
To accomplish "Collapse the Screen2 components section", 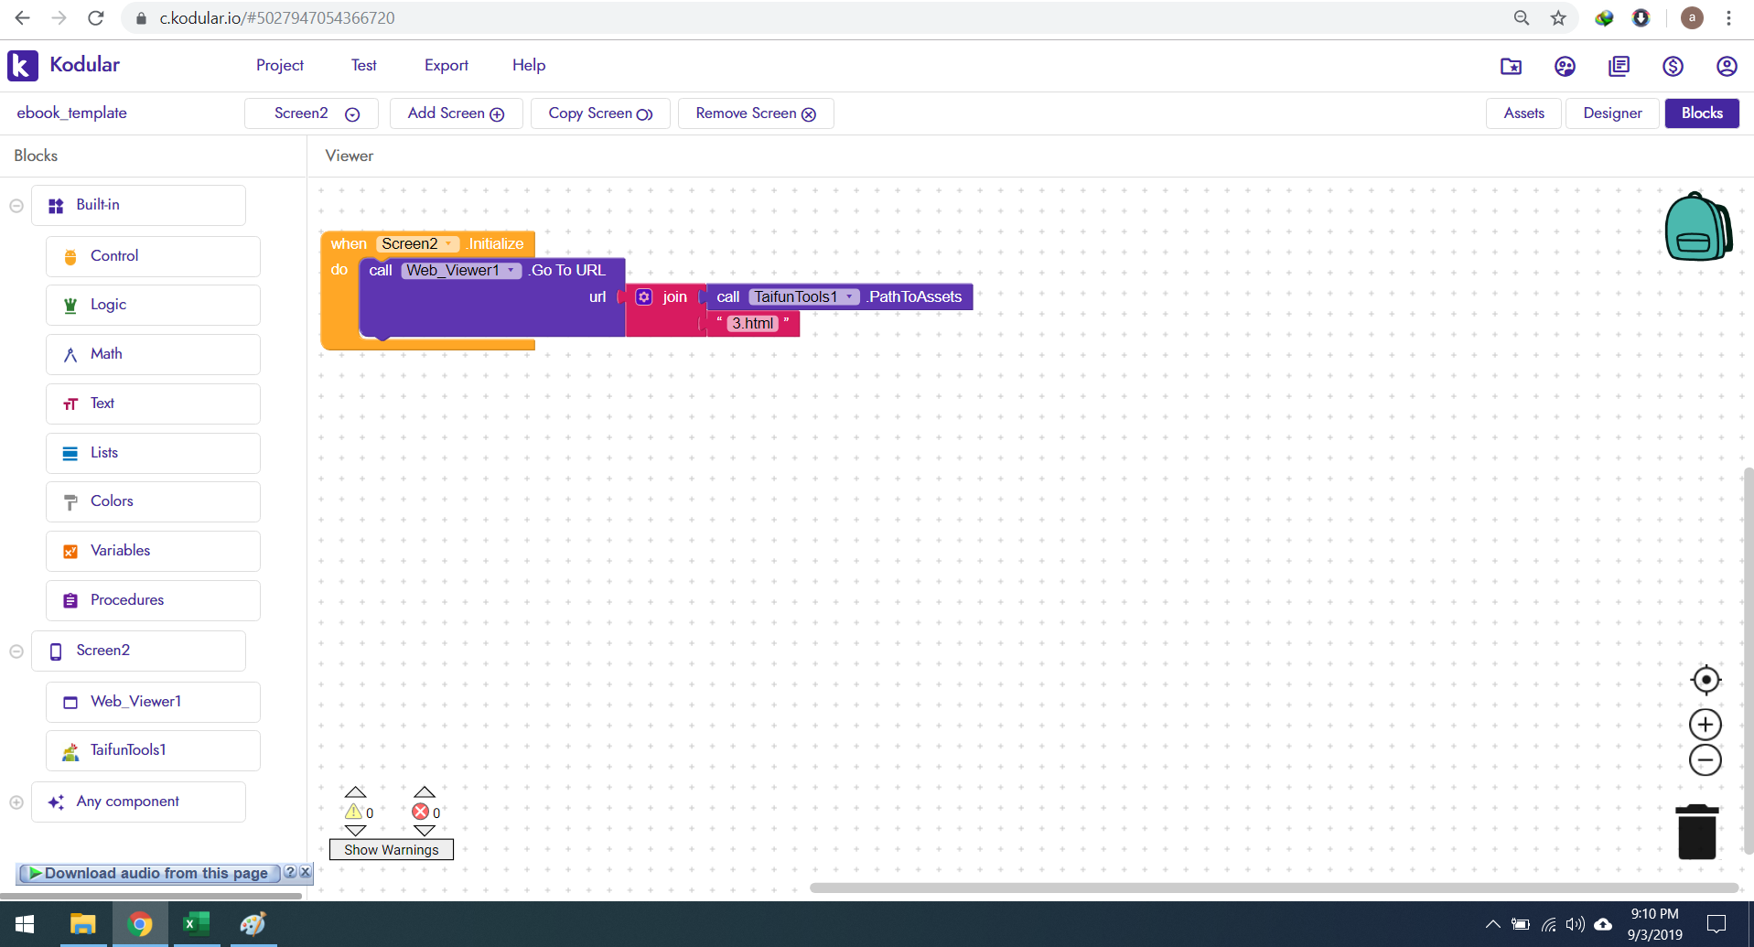I will (x=16, y=651).
